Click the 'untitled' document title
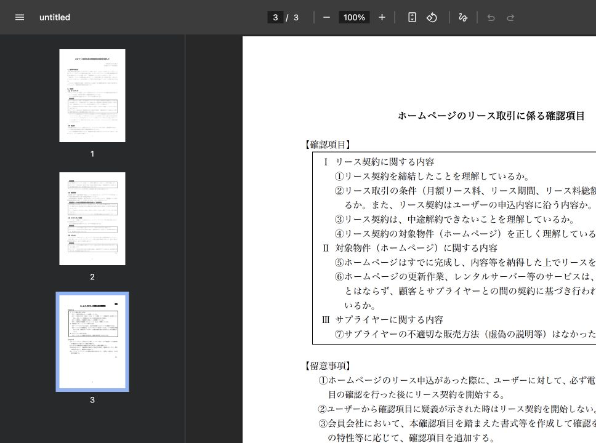This screenshot has width=596, height=443. pyautogui.click(x=55, y=17)
